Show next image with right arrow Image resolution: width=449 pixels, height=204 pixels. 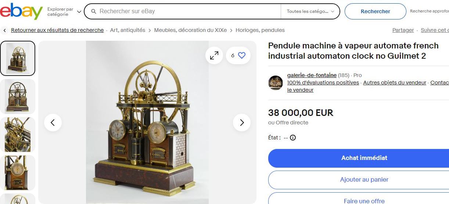click(x=242, y=123)
